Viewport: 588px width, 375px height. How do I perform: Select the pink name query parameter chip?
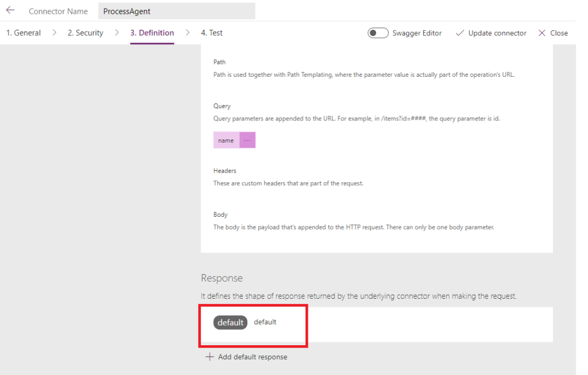(x=226, y=139)
